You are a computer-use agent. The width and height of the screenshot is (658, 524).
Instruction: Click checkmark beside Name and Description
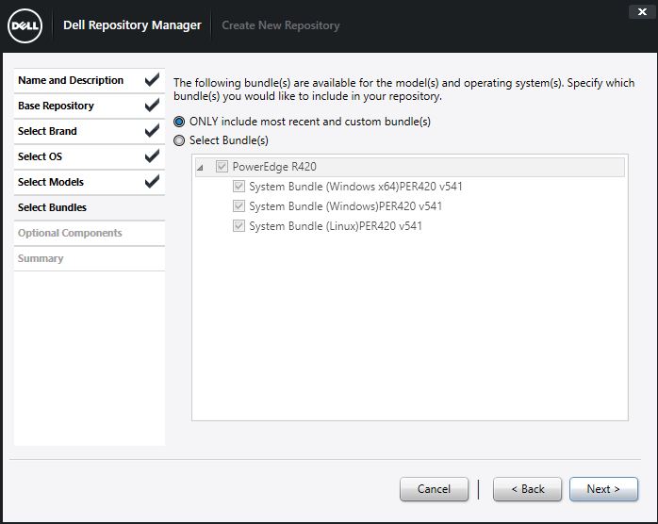pos(152,80)
